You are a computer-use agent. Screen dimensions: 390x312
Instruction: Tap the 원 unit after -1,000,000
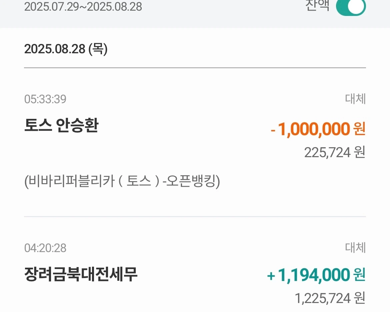click(359, 129)
